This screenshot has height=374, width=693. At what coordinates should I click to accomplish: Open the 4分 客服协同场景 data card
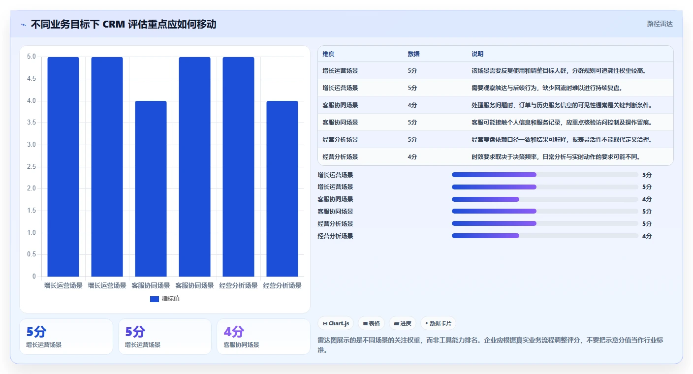coord(263,337)
